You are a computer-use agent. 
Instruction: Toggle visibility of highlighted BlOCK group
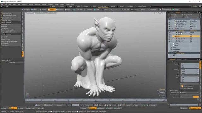(x=169, y=36)
